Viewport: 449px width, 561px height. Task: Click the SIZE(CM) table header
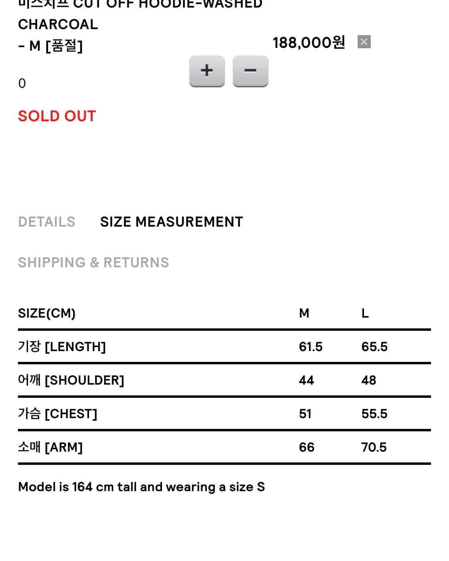[x=47, y=313]
